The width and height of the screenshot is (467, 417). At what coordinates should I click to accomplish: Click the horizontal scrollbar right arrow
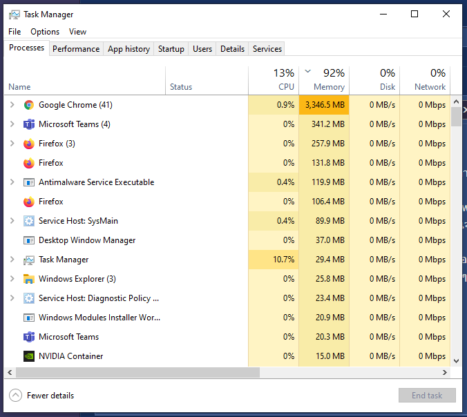[x=445, y=372]
